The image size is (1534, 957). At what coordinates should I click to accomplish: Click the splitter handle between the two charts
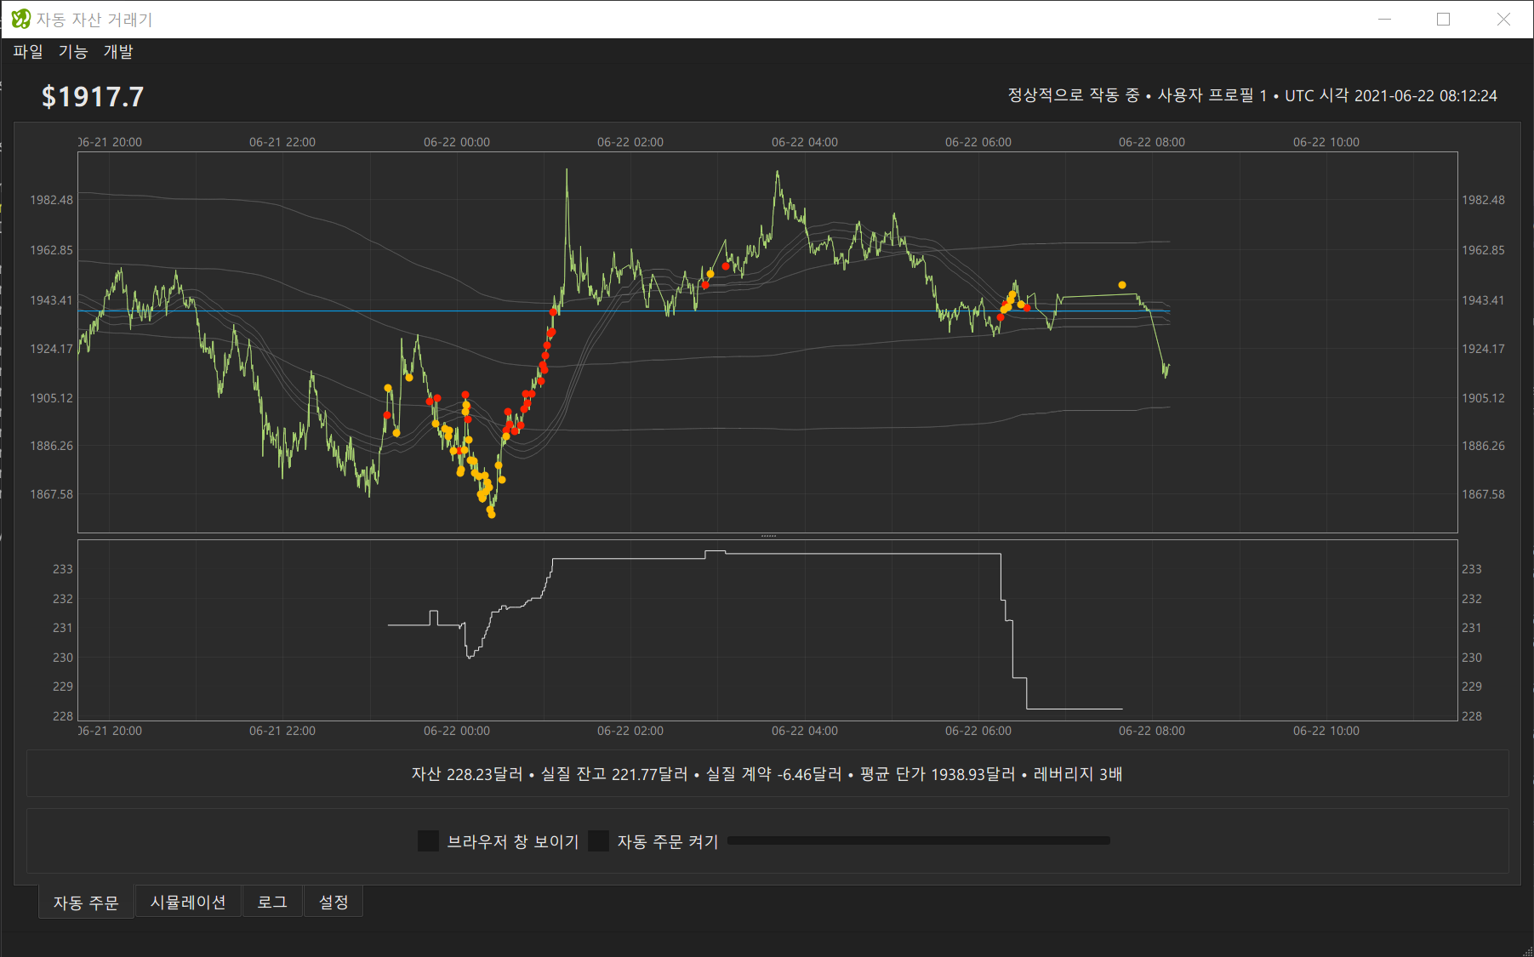point(768,536)
